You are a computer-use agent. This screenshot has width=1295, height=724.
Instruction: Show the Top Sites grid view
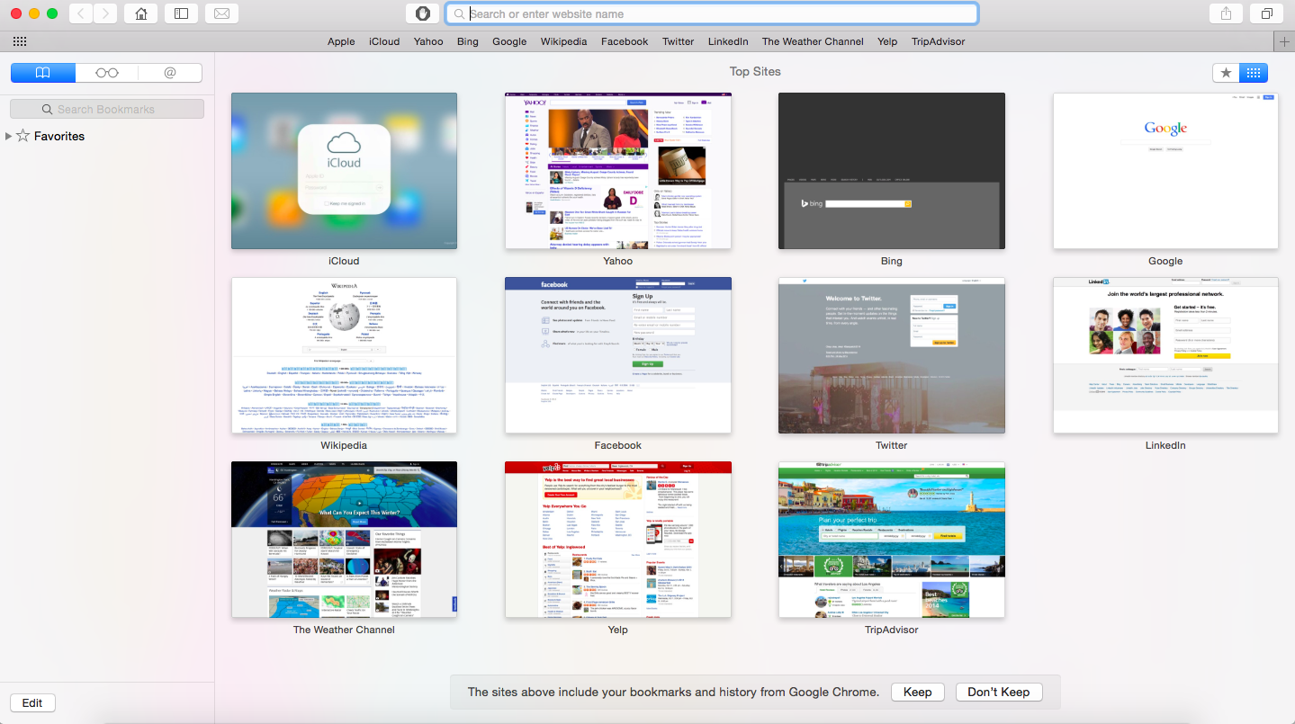[x=1254, y=73]
